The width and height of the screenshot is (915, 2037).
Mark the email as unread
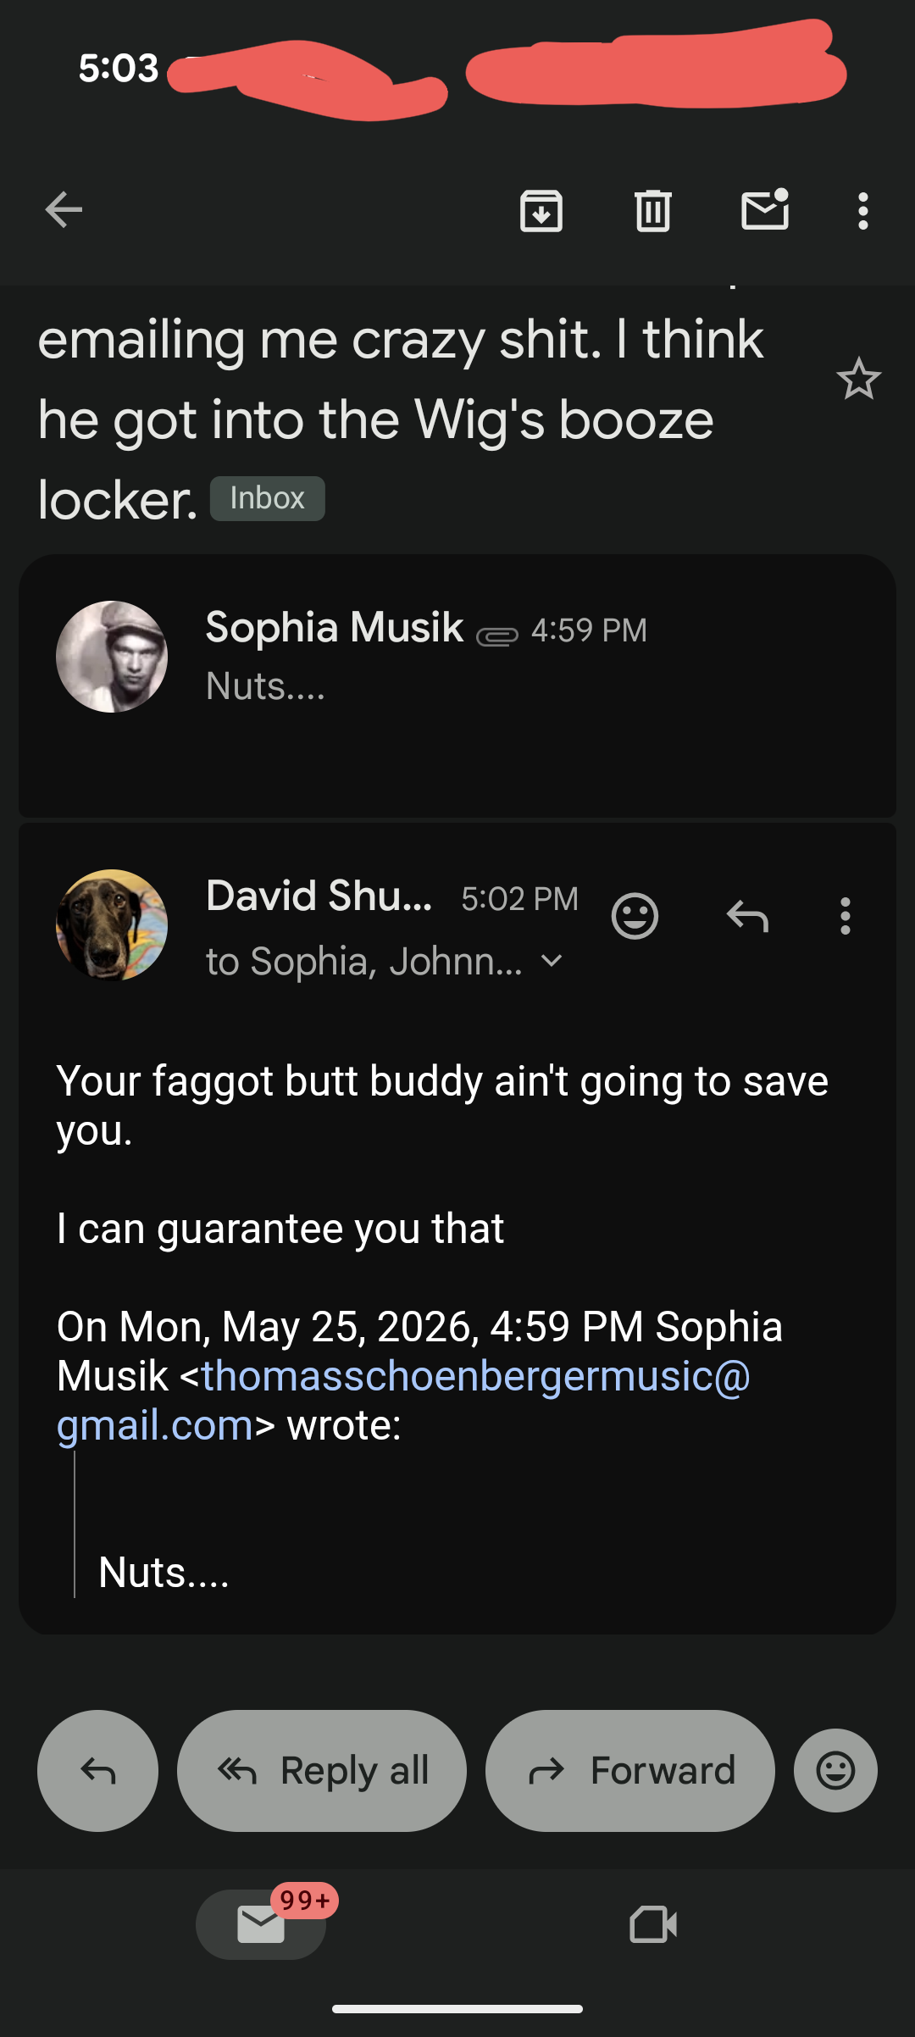[x=766, y=209]
